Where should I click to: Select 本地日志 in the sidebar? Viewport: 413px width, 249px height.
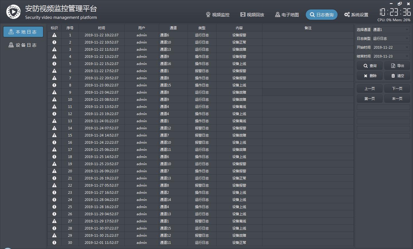click(23, 32)
